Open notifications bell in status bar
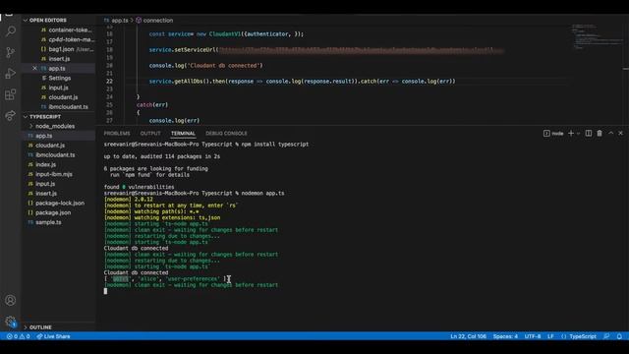629x354 pixels. coord(619,336)
